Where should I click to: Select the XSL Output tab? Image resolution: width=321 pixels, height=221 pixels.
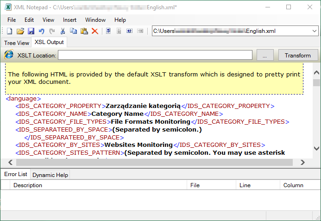[49, 42]
